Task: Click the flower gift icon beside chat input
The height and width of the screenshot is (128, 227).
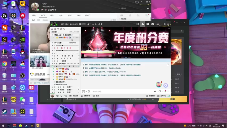Action: [x=165, y=91]
